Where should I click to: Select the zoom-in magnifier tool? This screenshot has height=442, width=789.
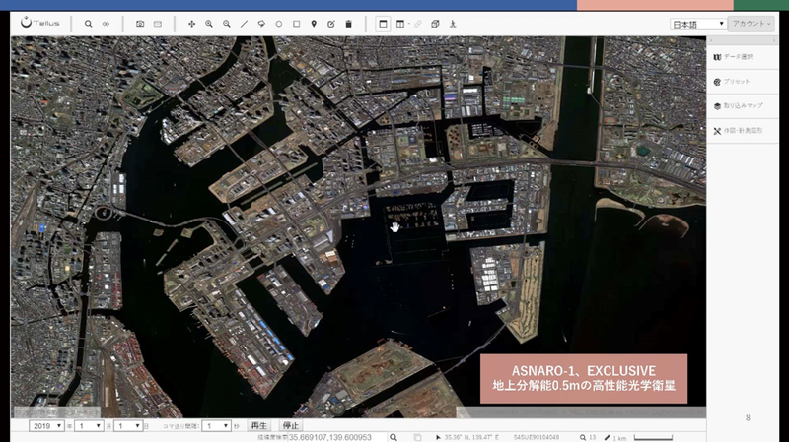(x=209, y=24)
